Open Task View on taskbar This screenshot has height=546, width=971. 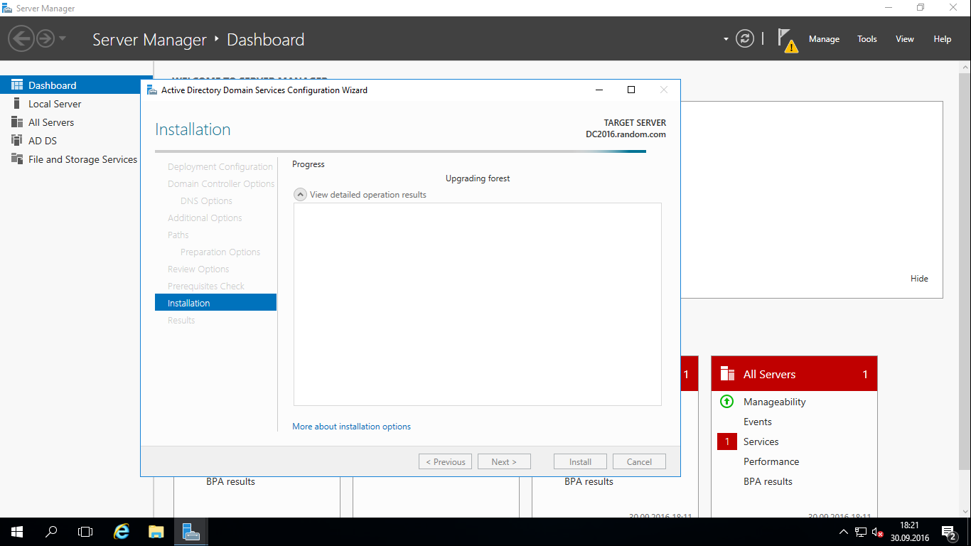(85, 532)
